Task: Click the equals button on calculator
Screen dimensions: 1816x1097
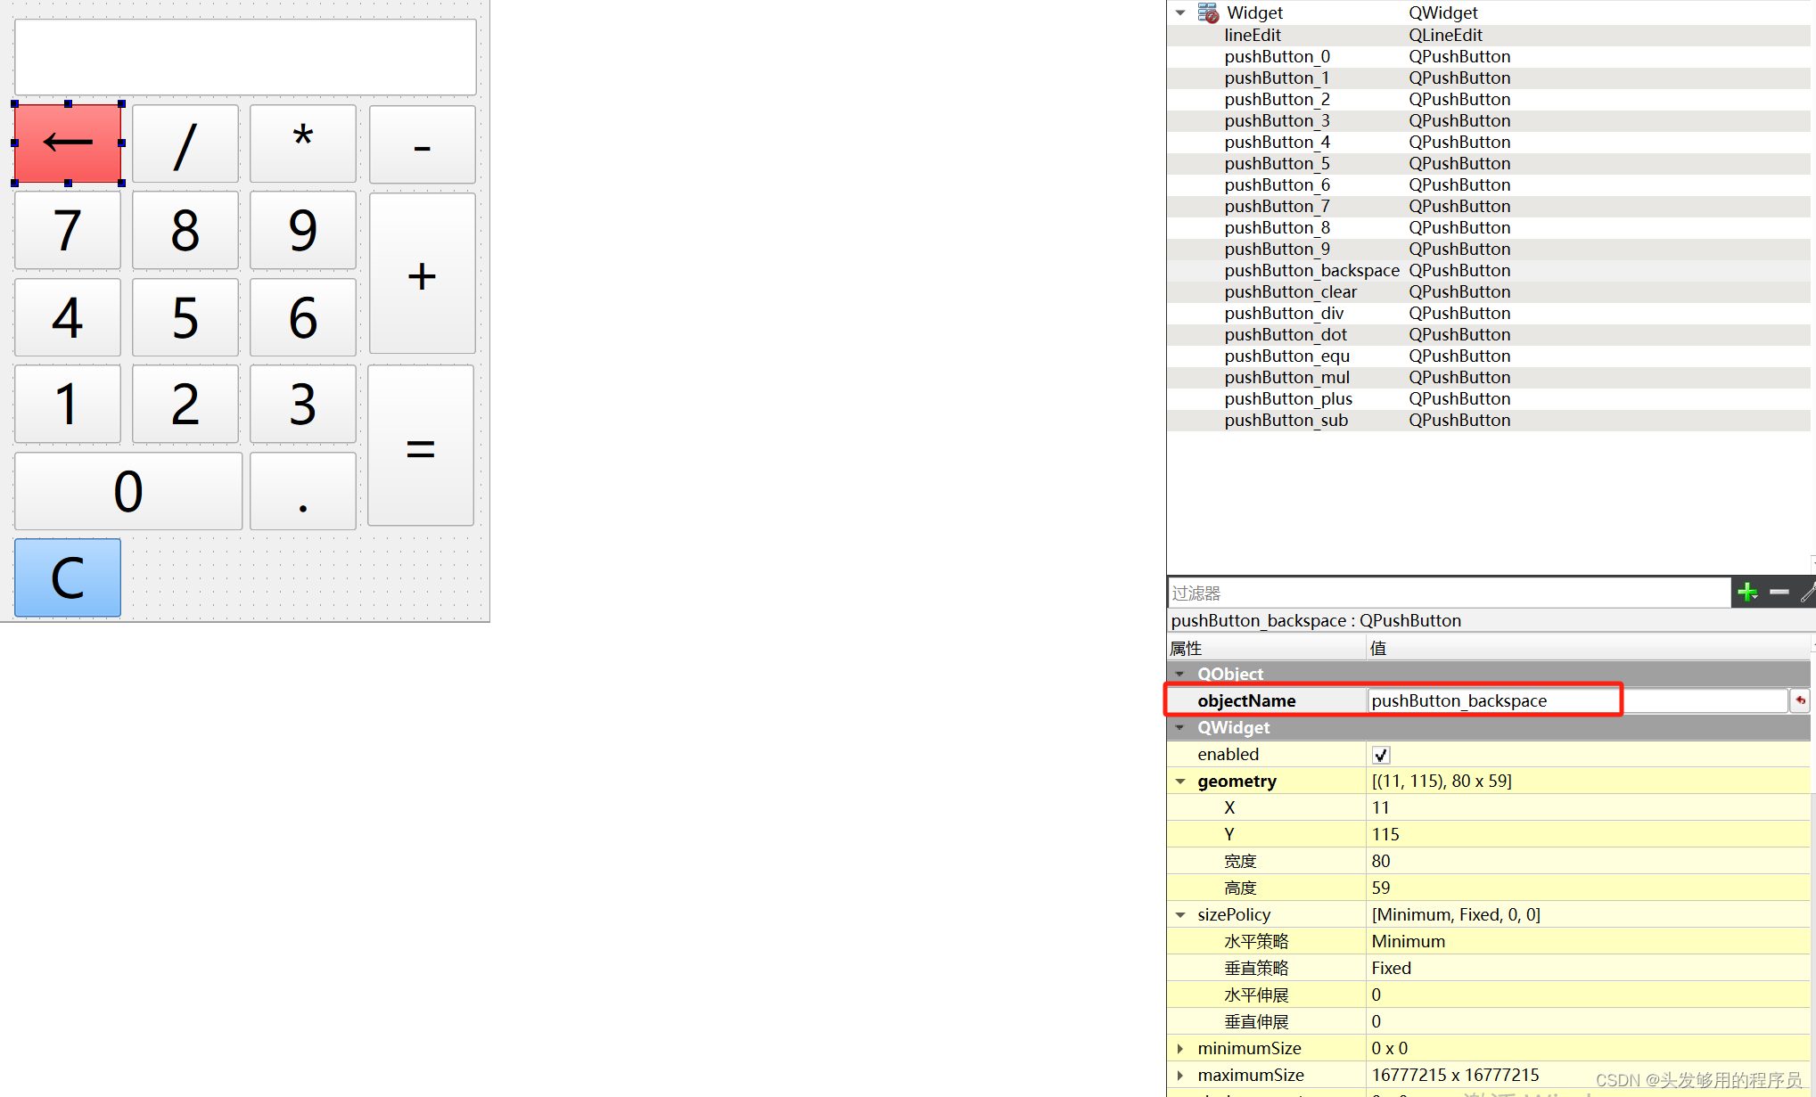Action: (421, 446)
